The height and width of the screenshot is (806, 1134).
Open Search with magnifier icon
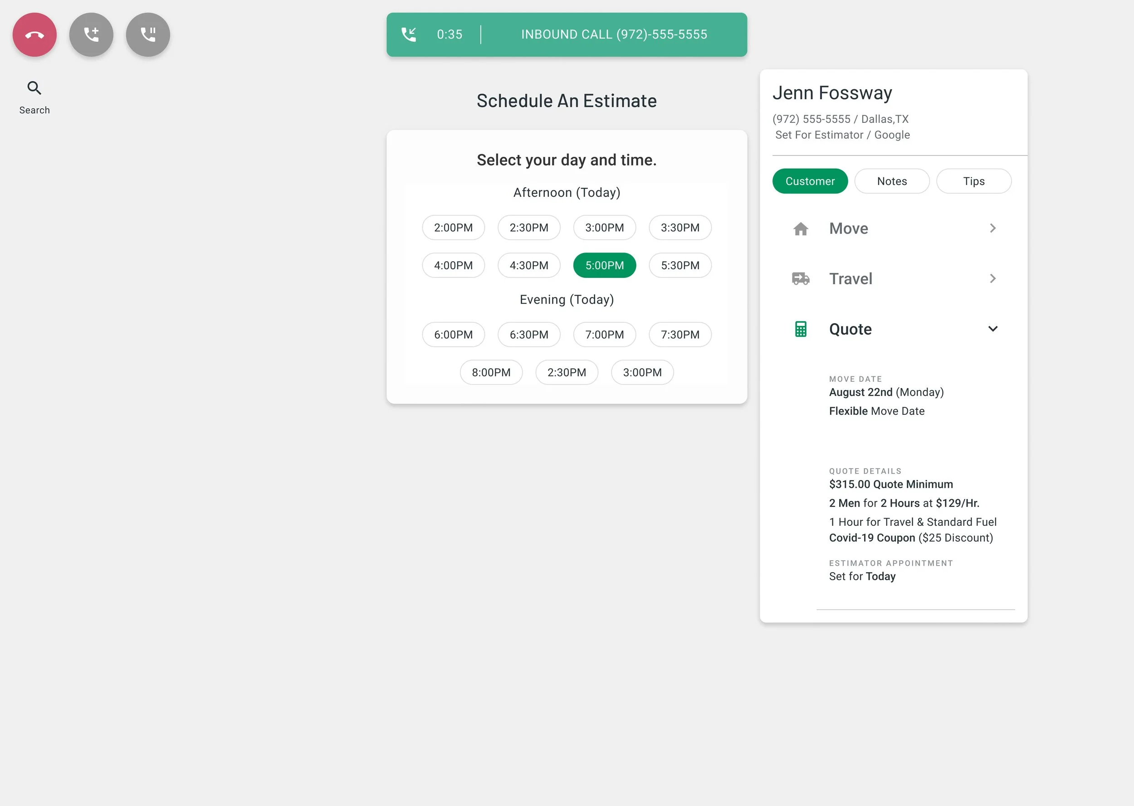tap(34, 88)
